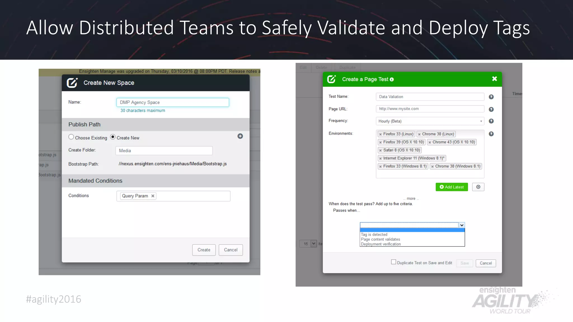Click the Create button
Viewport: 573px width, 322px height.
click(x=204, y=250)
